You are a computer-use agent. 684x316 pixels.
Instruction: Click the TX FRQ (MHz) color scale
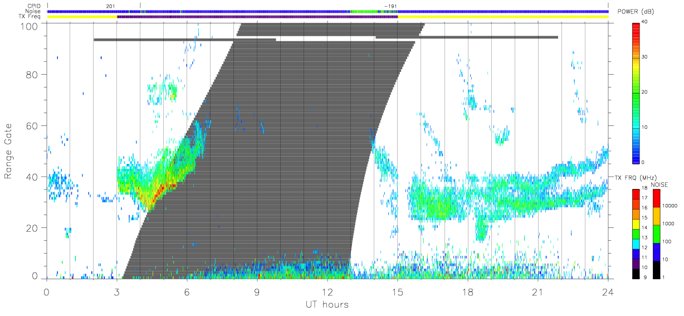(636, 233)
